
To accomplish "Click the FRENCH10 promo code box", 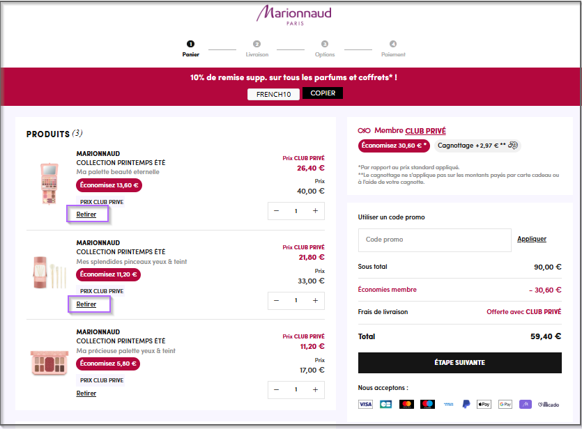I will [273, 94].
